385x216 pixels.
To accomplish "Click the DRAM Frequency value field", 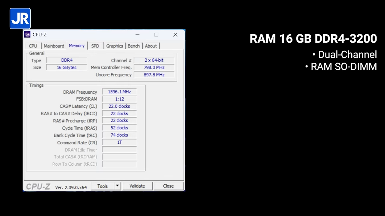I will click(x=119, y=92).
